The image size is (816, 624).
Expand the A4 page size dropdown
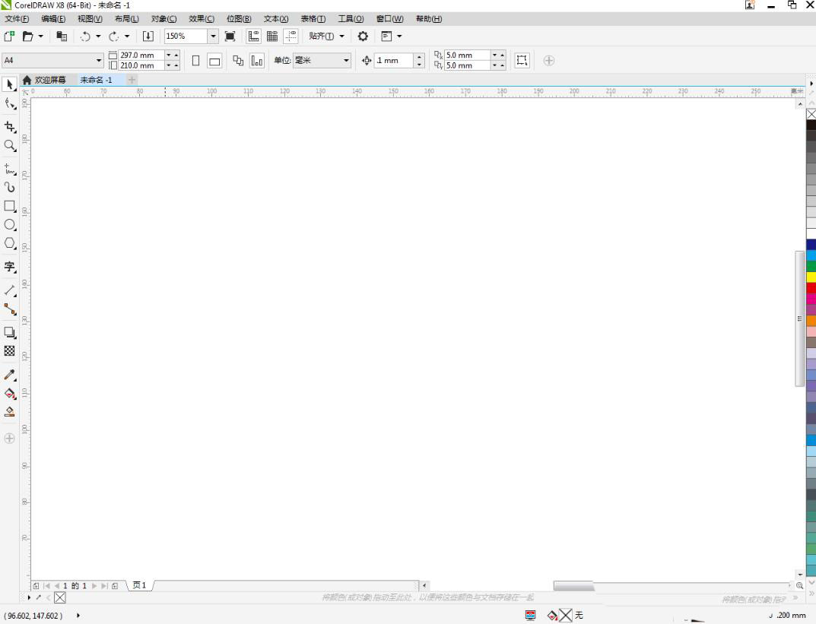pyautogui.click(x=99, y=61)
